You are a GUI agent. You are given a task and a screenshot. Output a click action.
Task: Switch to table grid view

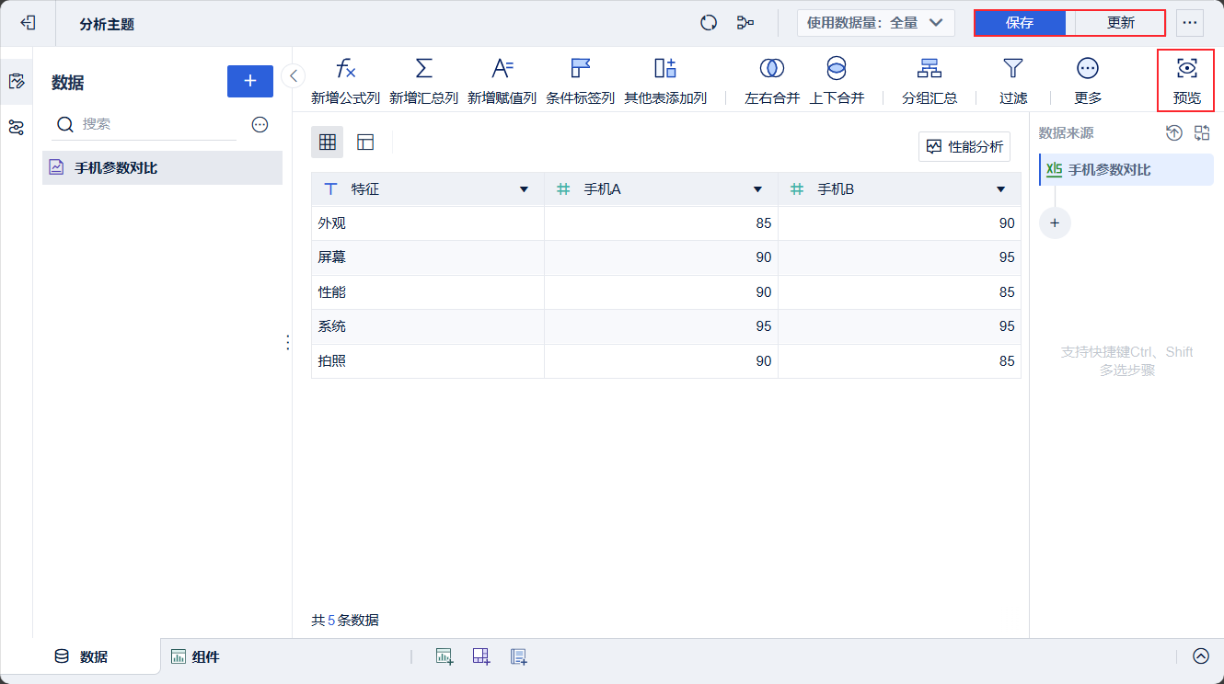tap(327, 142)
